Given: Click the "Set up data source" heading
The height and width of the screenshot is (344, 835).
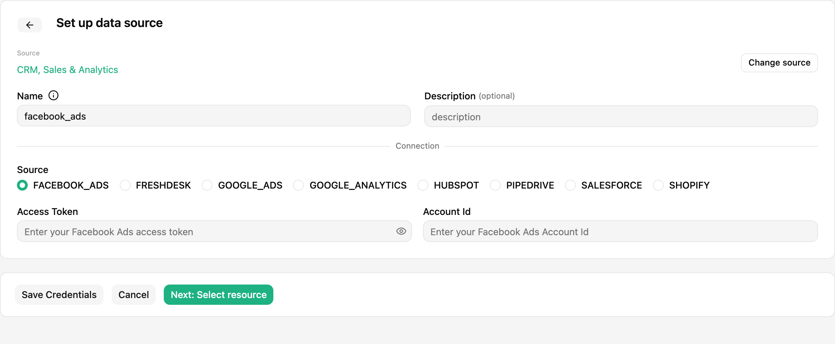Looking at the screenshot, I should (109, 23).
